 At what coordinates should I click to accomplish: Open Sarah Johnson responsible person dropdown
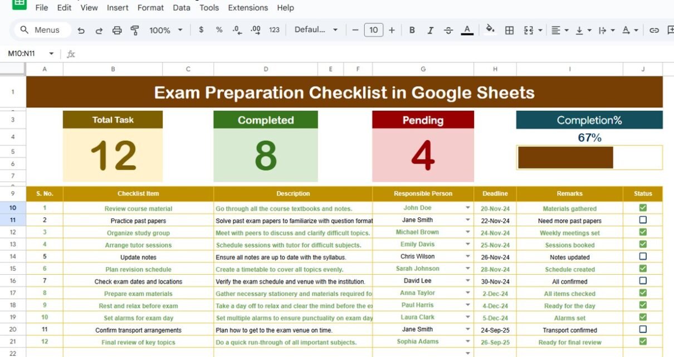pos(468,269)
